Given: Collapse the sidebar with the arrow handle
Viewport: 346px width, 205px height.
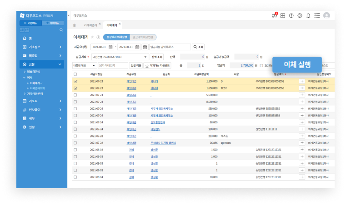Looking at the screenshot, I should (69, 15).
